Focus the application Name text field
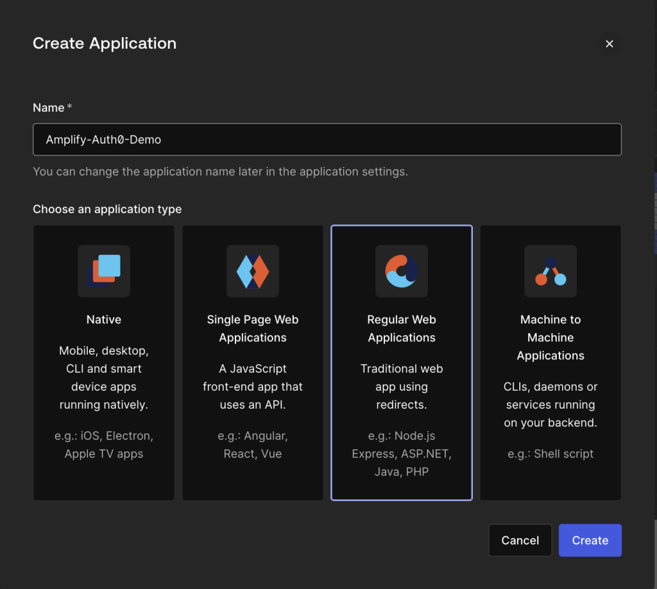This screenshot has height=589, width=657. click(327, 139)
